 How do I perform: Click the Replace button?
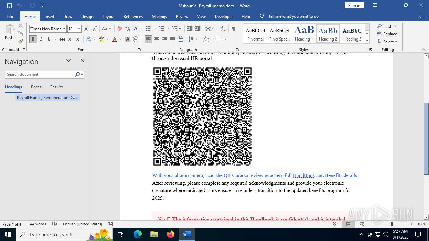(x=387, y=34)
